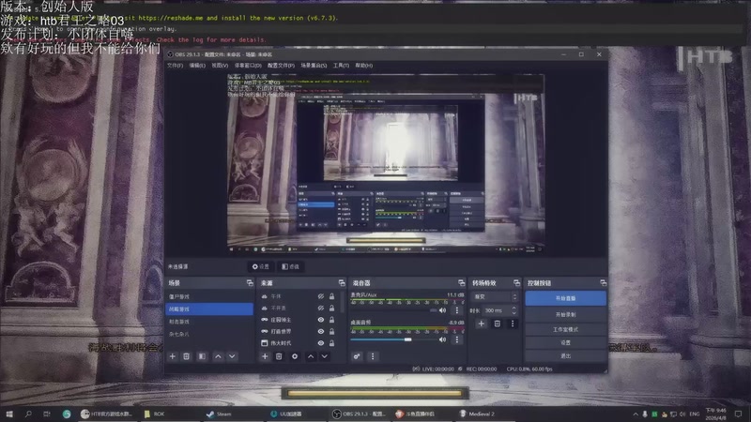Open scene filters icon in Scenes panel

coord(202,356)
